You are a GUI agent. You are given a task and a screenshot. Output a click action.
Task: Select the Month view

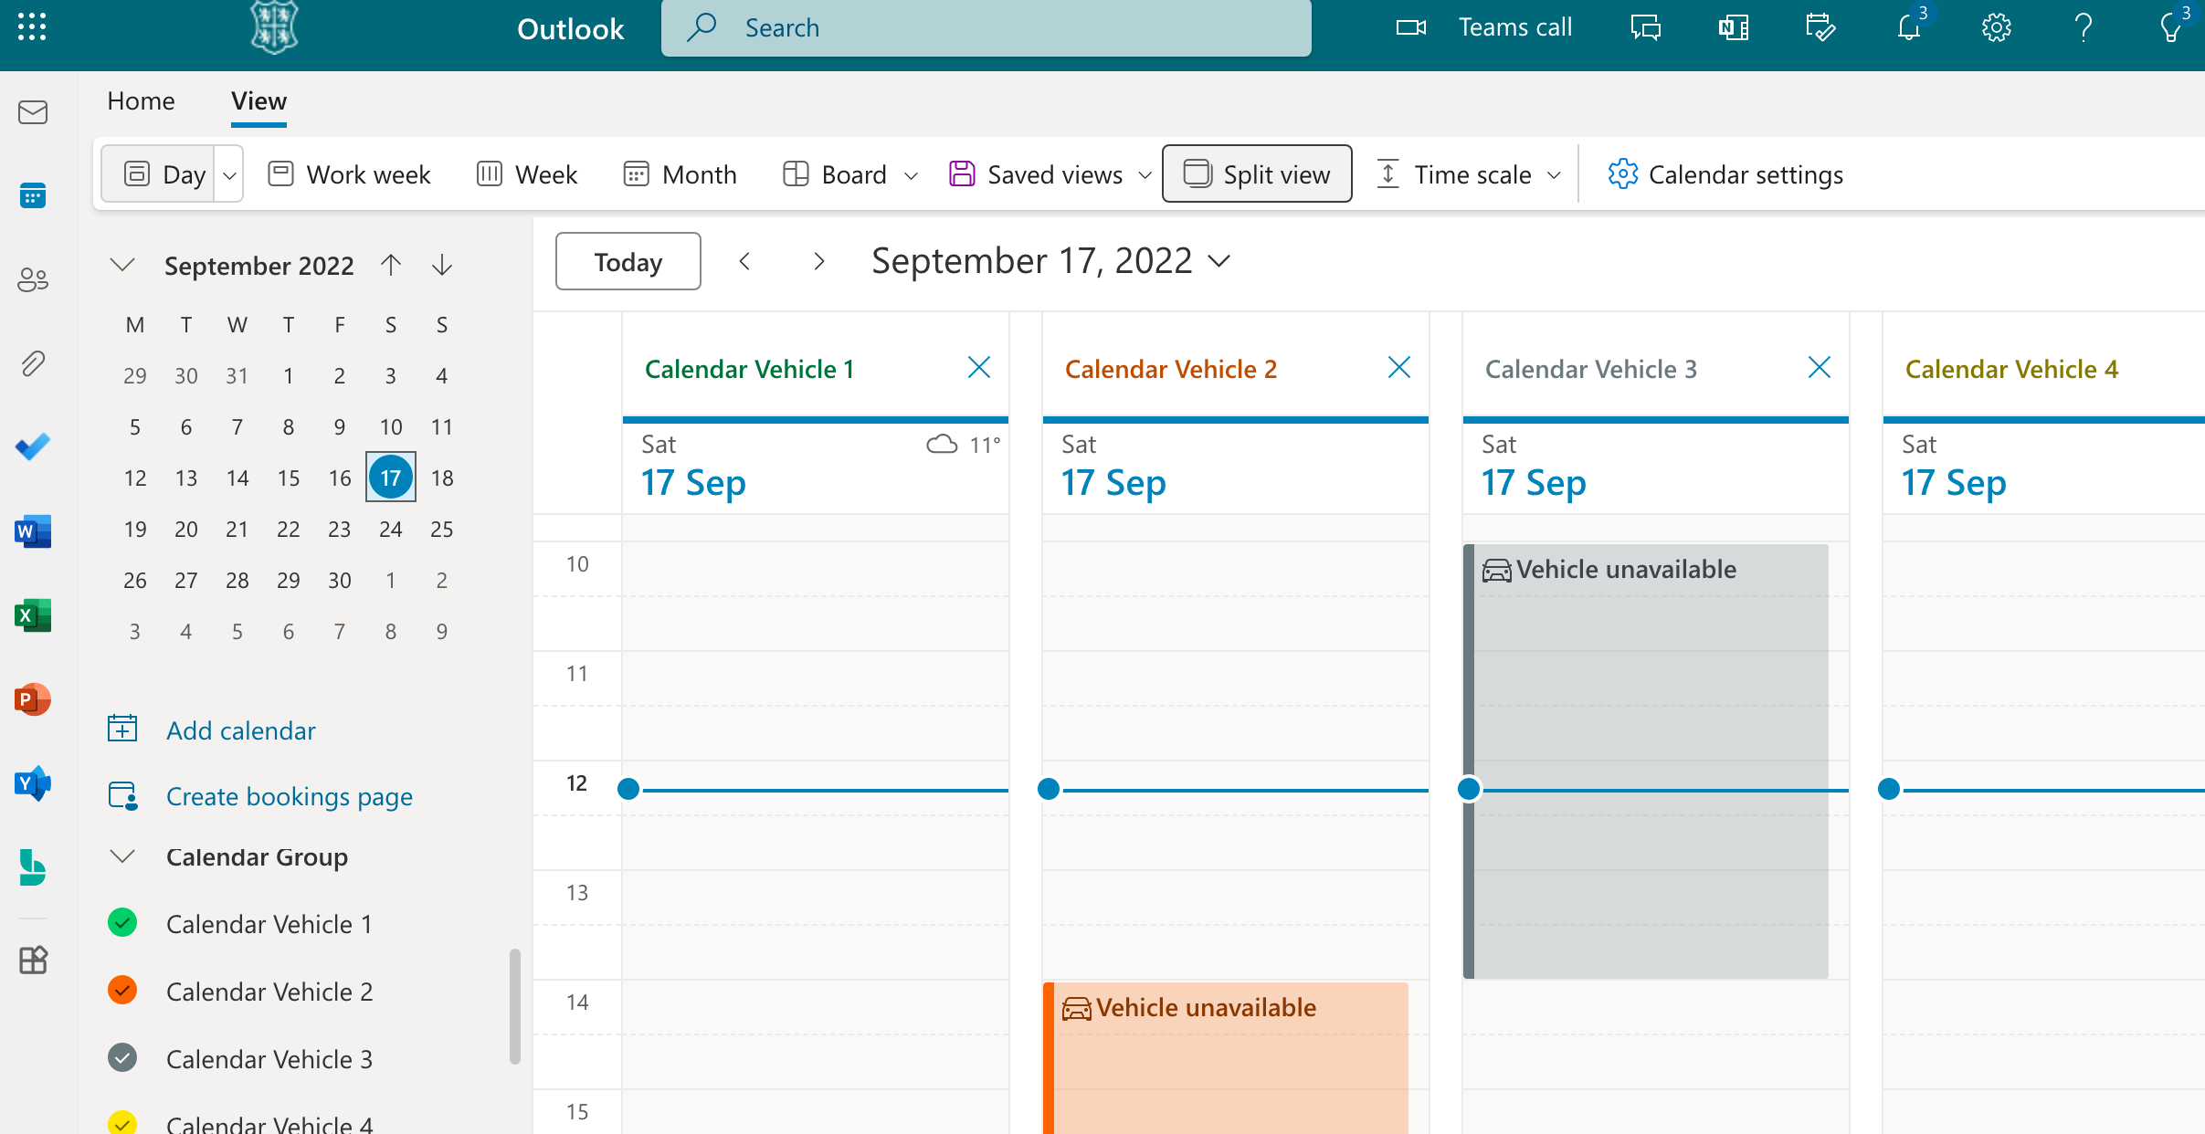pyautogui.click(x=680, y=173)
